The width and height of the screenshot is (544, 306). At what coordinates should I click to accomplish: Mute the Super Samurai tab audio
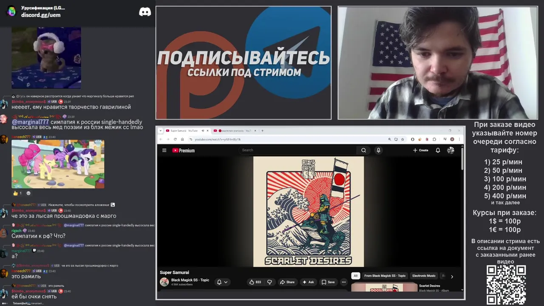pos(203,131)
